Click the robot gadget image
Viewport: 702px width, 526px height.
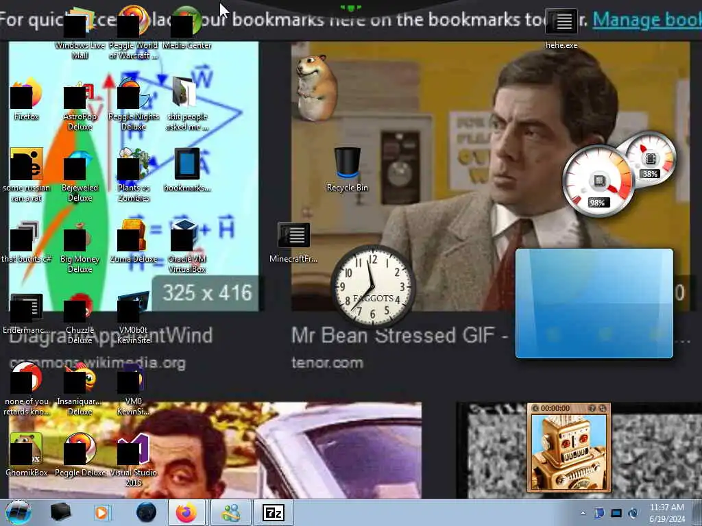coord(569,452)
